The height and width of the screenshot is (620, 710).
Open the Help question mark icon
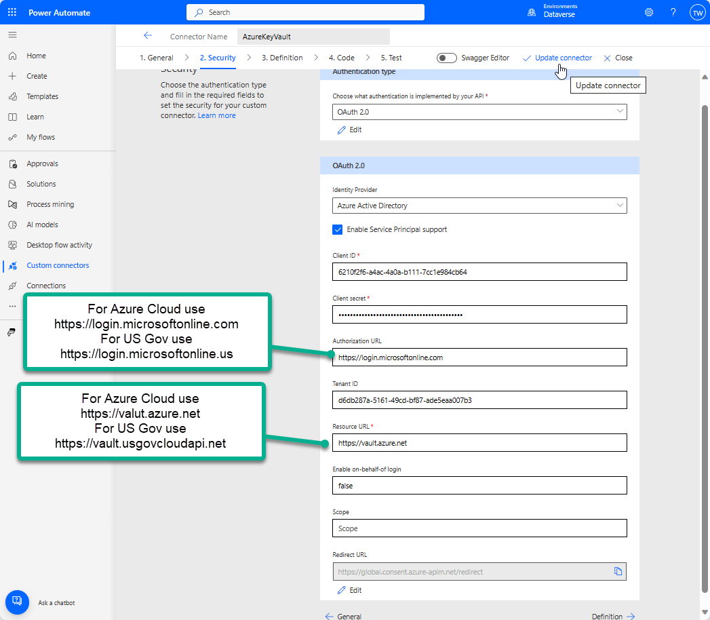pyautogui.click(x=673, y=12)
